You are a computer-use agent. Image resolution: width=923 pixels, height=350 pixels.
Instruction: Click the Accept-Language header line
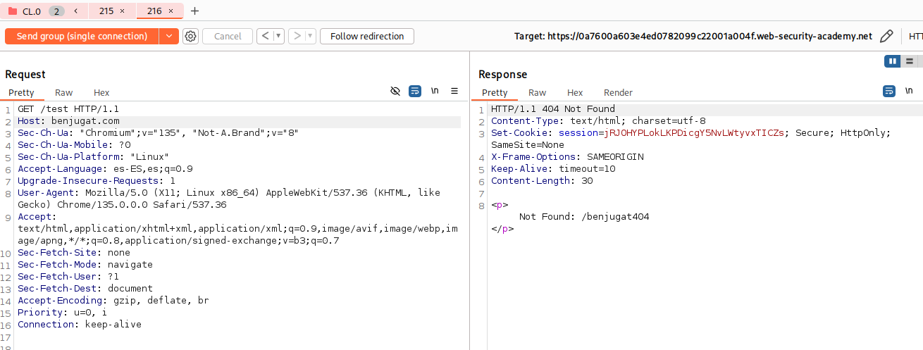[x=105, y=169]
